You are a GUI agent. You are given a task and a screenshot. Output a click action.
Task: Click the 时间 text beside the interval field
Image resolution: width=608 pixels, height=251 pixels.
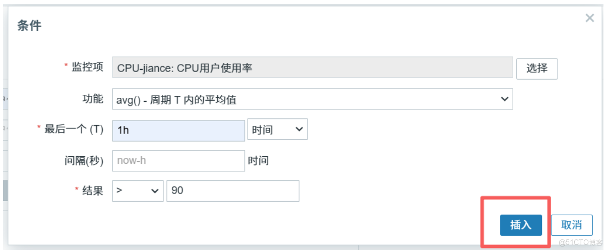coord(258,161)
